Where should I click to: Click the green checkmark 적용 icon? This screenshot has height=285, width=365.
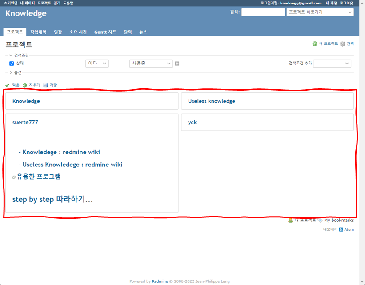pyautogui.click(x=7, y=85)
